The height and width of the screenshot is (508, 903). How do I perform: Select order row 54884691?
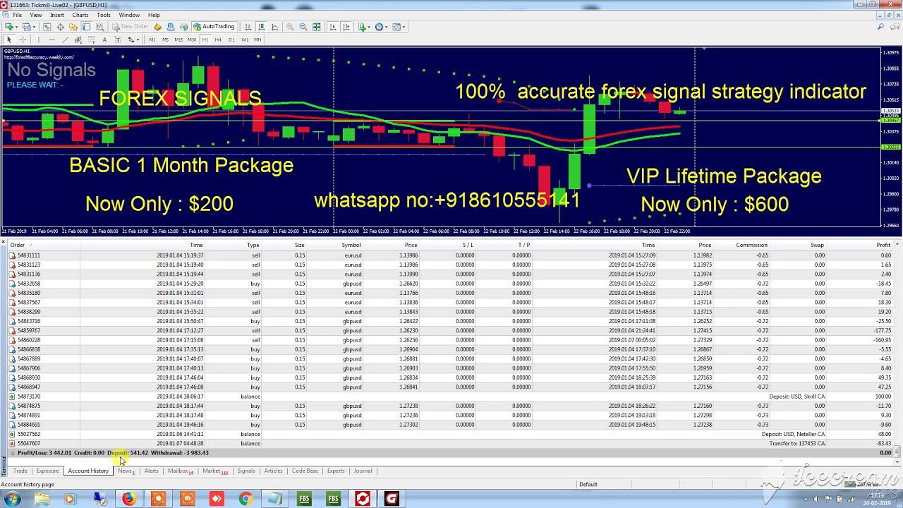click(x=450, y=425)
